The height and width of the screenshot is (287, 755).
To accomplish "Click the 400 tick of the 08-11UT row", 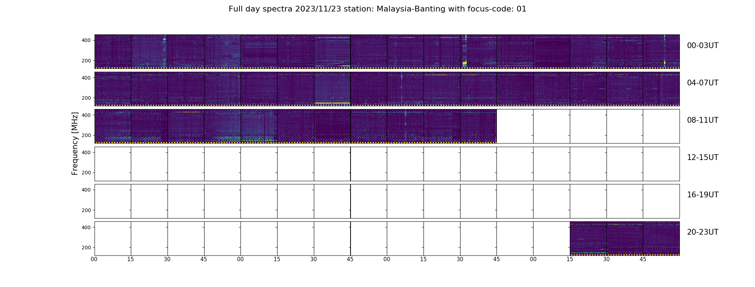I will pyautogui.click(x=86, y=115).
